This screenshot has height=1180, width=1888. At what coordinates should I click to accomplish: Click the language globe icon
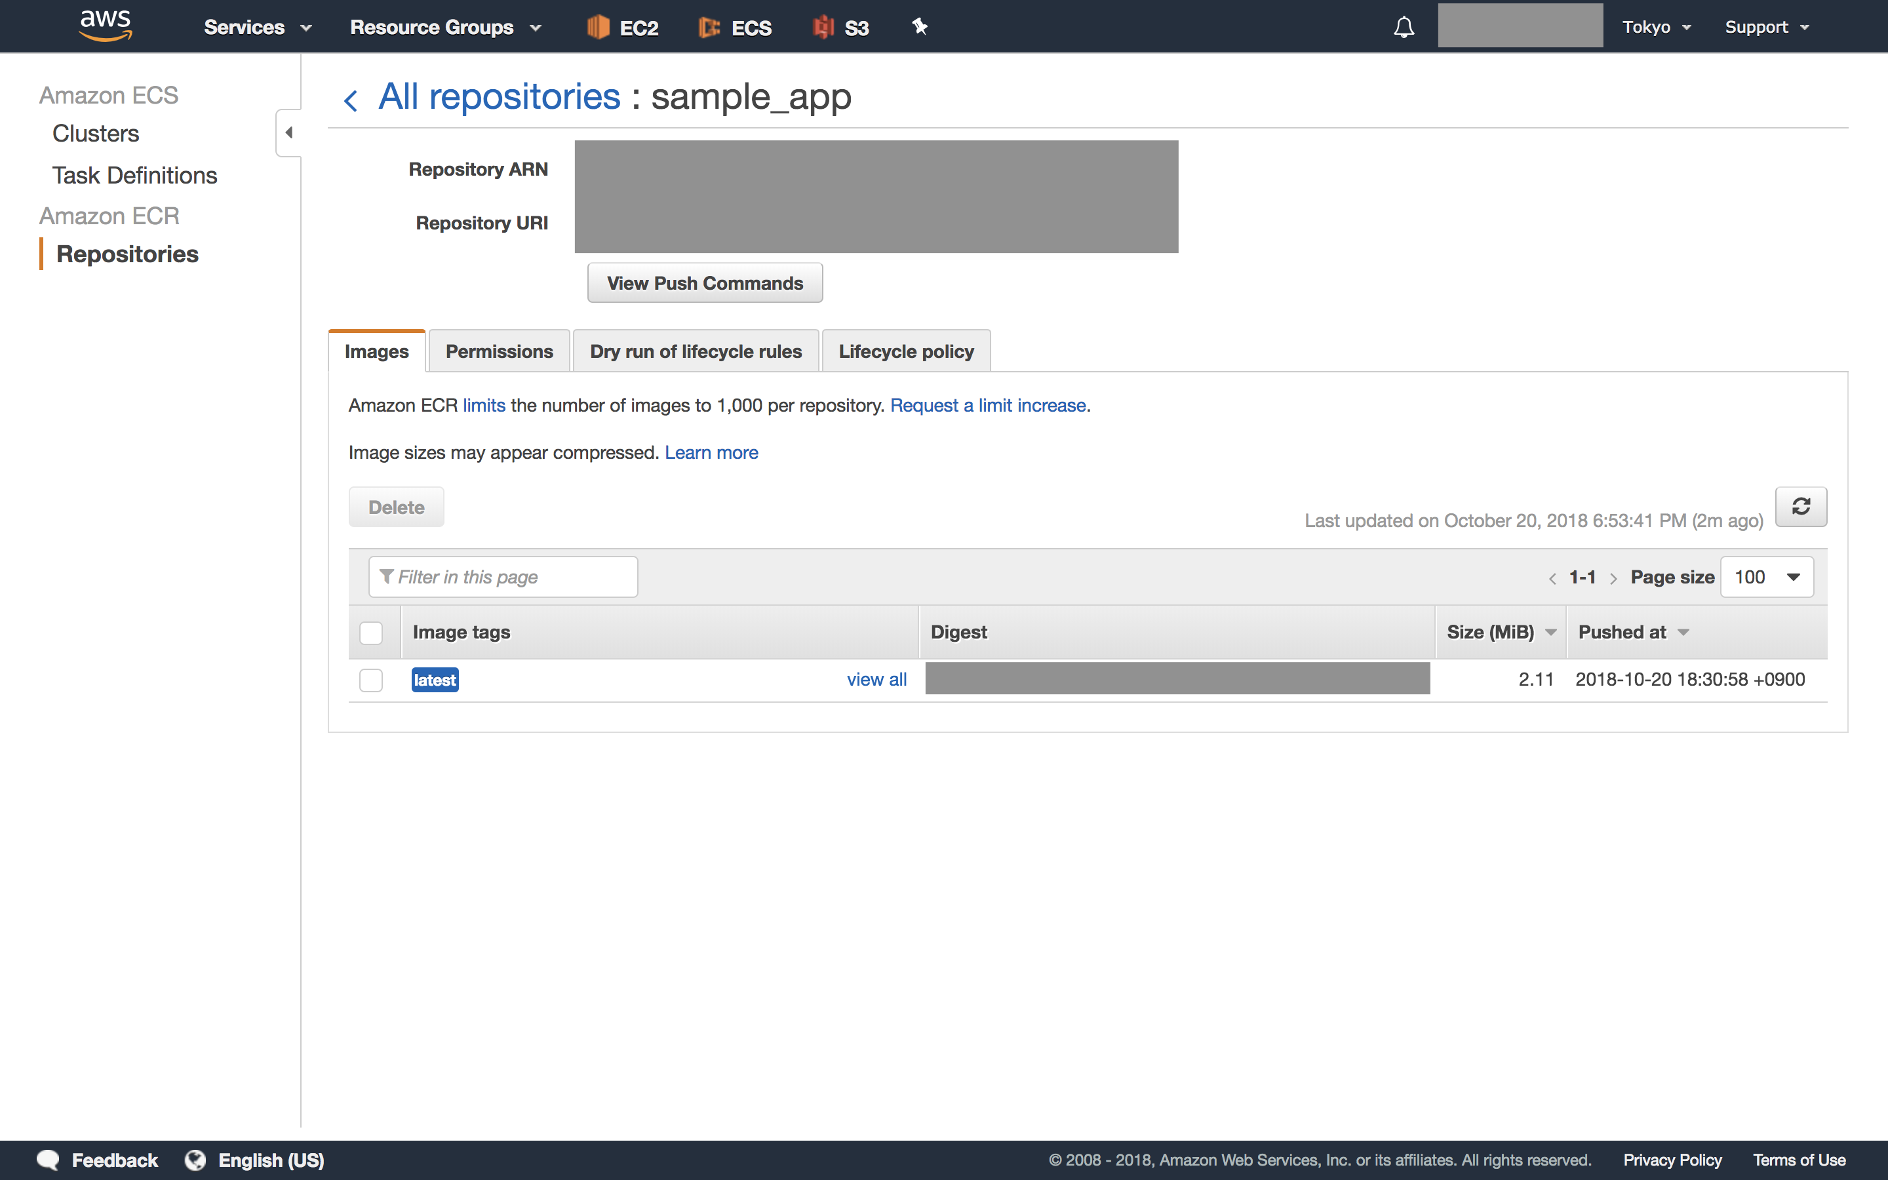[195, 1160]
